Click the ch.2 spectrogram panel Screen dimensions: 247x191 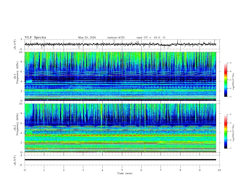pos(120,128)
